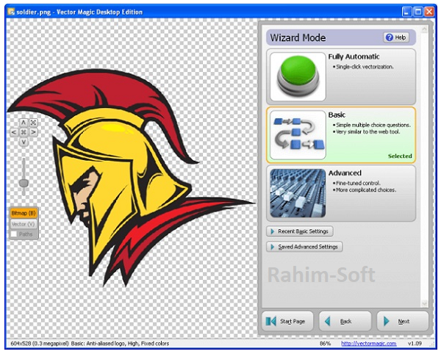The width and height of the screenshot is (441, 354).
Task: Click the center view icon in navigation pad
Action: [x=24, y=132]
